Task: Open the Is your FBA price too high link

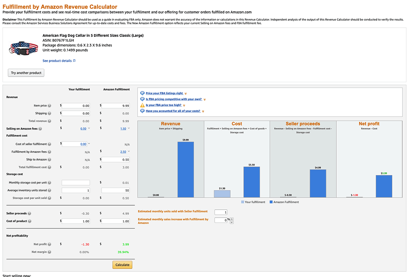Action: (164, 105)
